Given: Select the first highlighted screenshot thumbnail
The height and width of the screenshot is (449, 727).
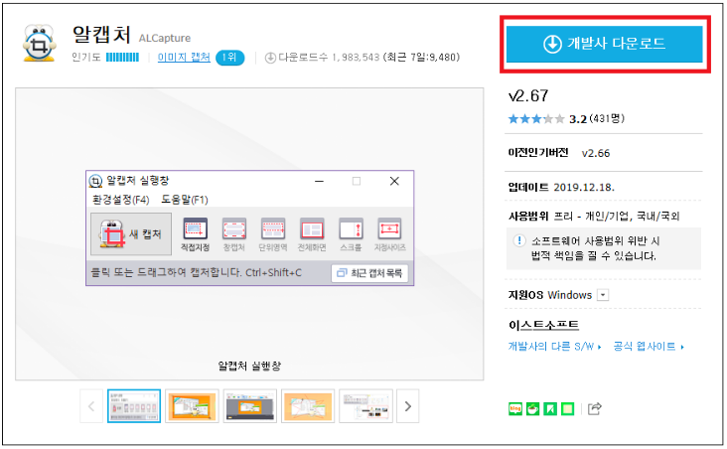Looking at the screenshot, I should point(134,406).
